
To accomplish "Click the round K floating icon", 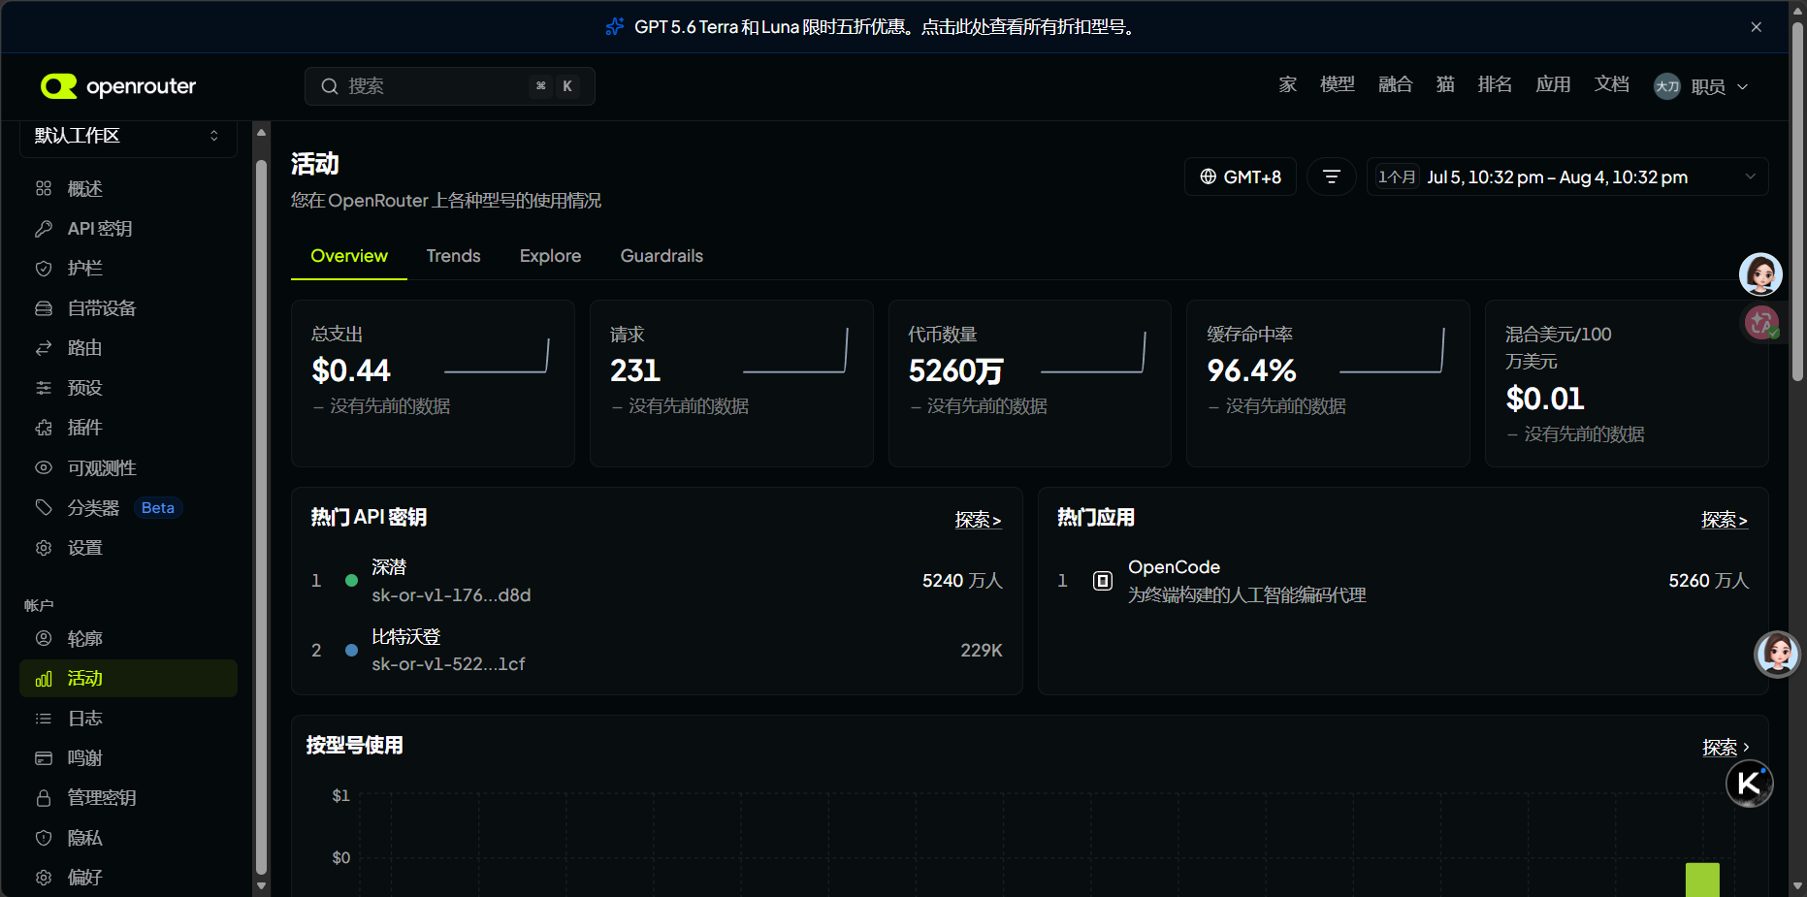I will point(1750,784).
